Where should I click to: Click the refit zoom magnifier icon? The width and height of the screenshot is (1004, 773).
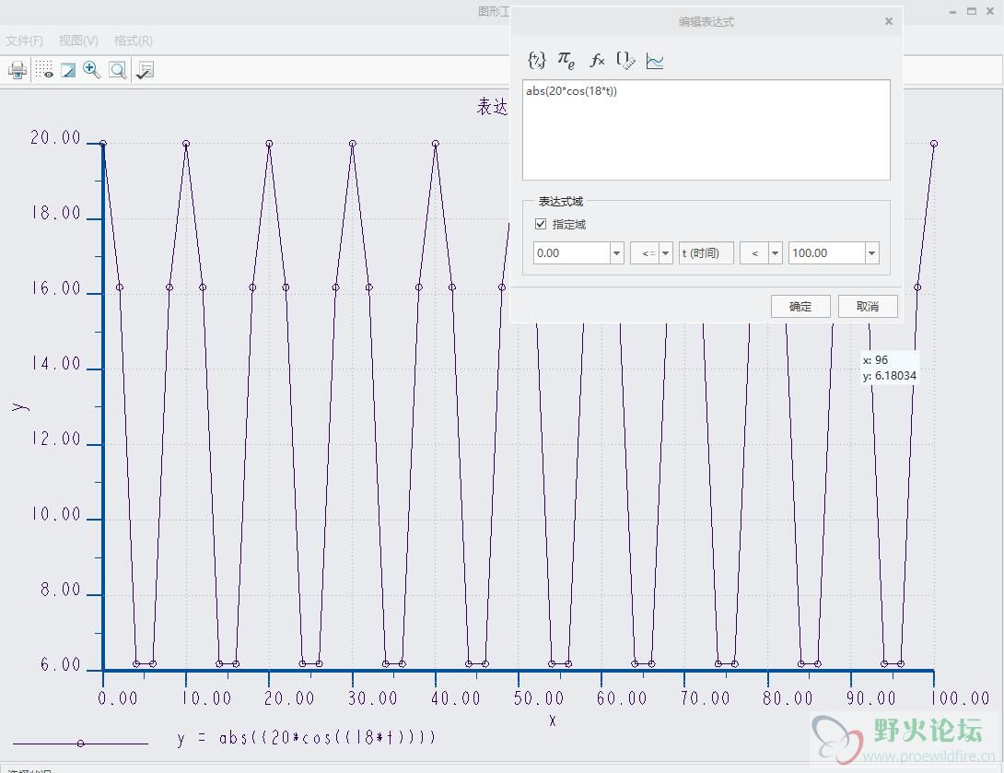point(117,70)
